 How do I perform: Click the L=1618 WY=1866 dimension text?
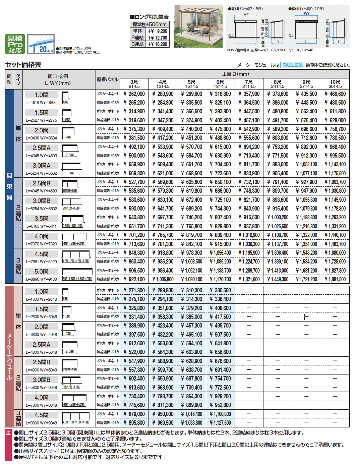click(41, 103)
